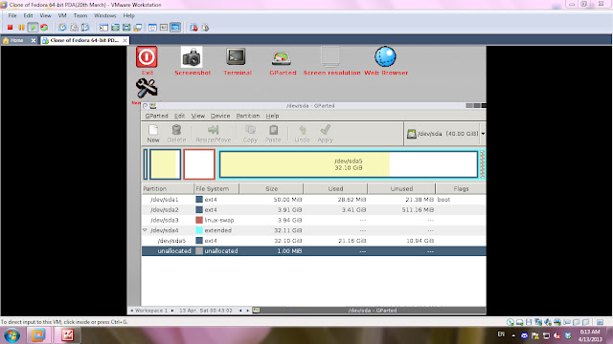Open the GParted menu
This screenshot has height=344, width=613.
156,116
